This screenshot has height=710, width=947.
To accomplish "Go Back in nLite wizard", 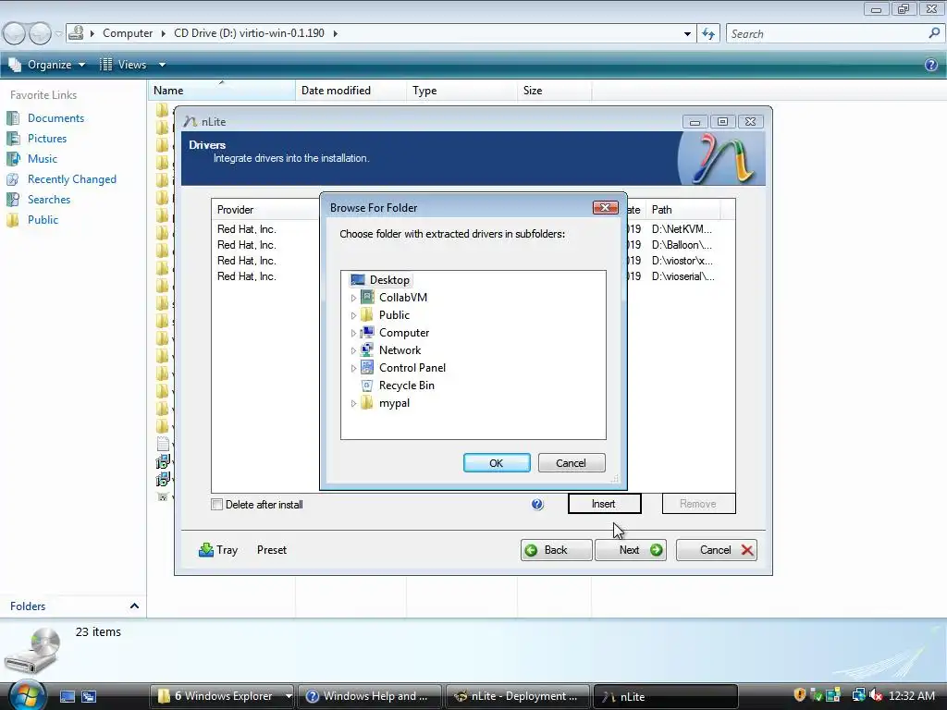I will point(556,550).
